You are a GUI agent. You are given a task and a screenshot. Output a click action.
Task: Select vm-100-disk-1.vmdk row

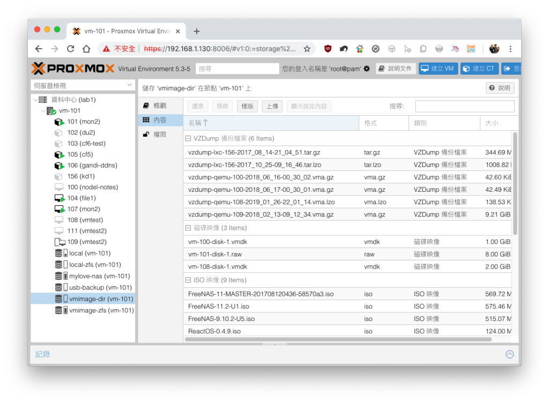click(x=347, y=242)
